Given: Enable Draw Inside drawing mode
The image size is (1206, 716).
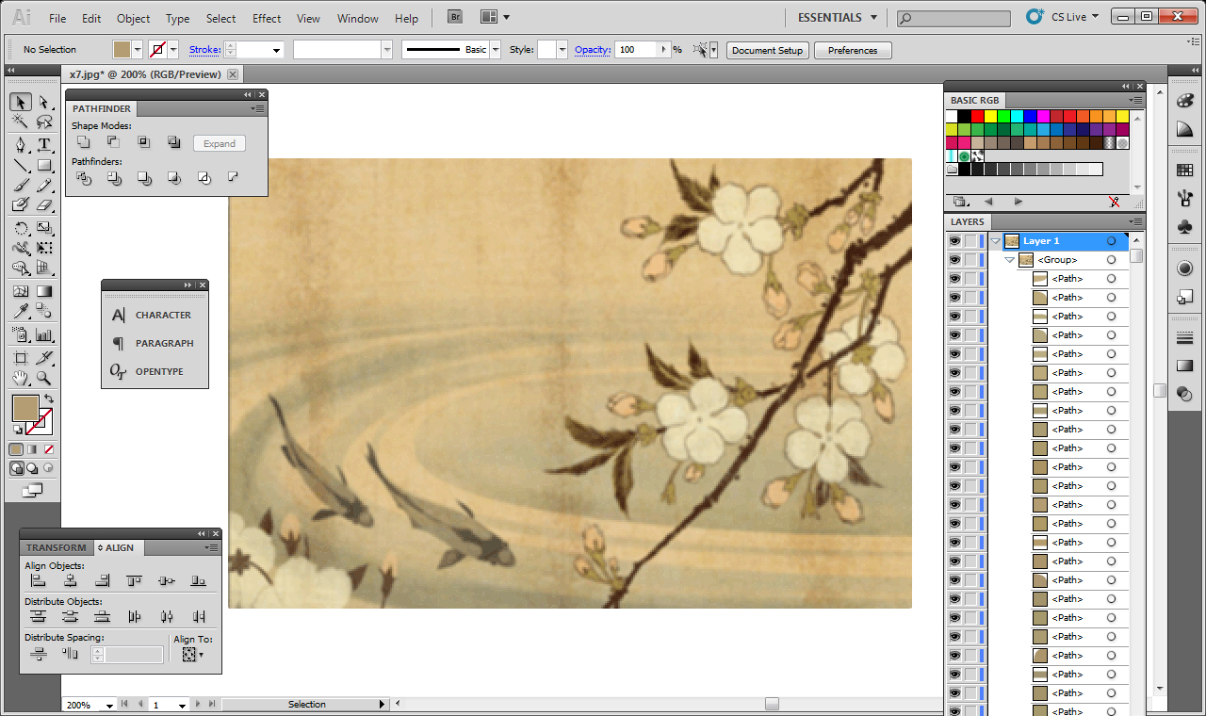Looking at the screenshot, I should (48, 467).
